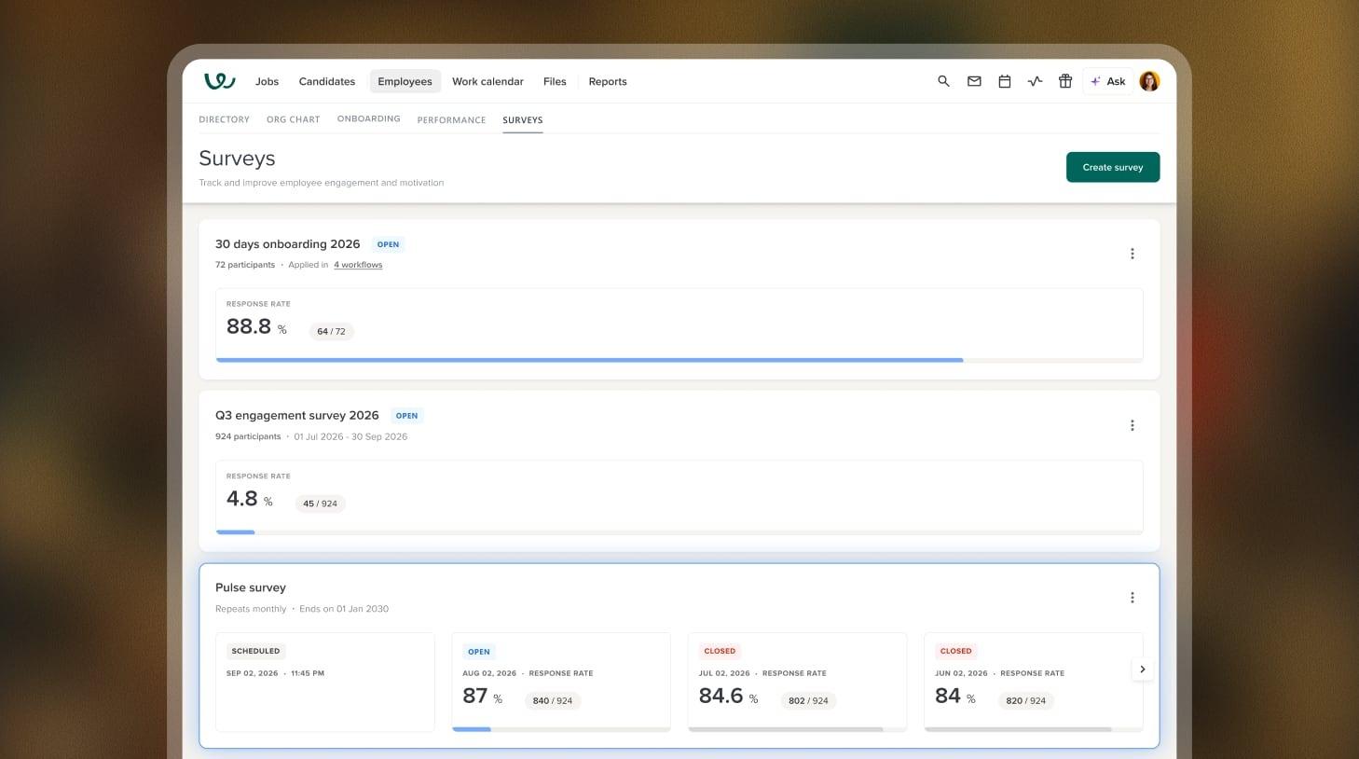This screenshot has height=759, width=1359.
Task: Click the 88.8% response rate progress bar
Action: [679, 360]
